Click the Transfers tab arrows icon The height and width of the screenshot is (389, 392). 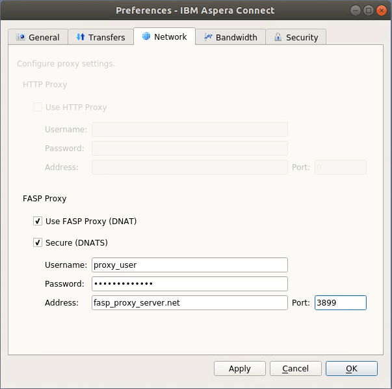pyautogui.click(x=81, y=38)
